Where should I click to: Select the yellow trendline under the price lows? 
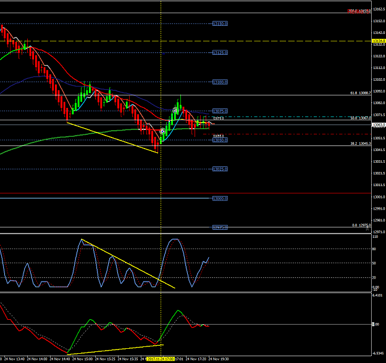click(x=112, y=138)
